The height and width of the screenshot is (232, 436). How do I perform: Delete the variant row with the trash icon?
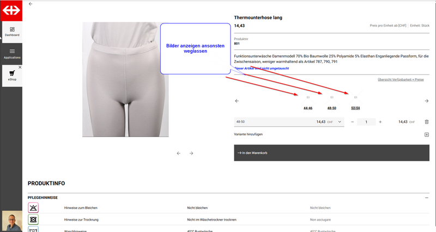click(426, 122)
